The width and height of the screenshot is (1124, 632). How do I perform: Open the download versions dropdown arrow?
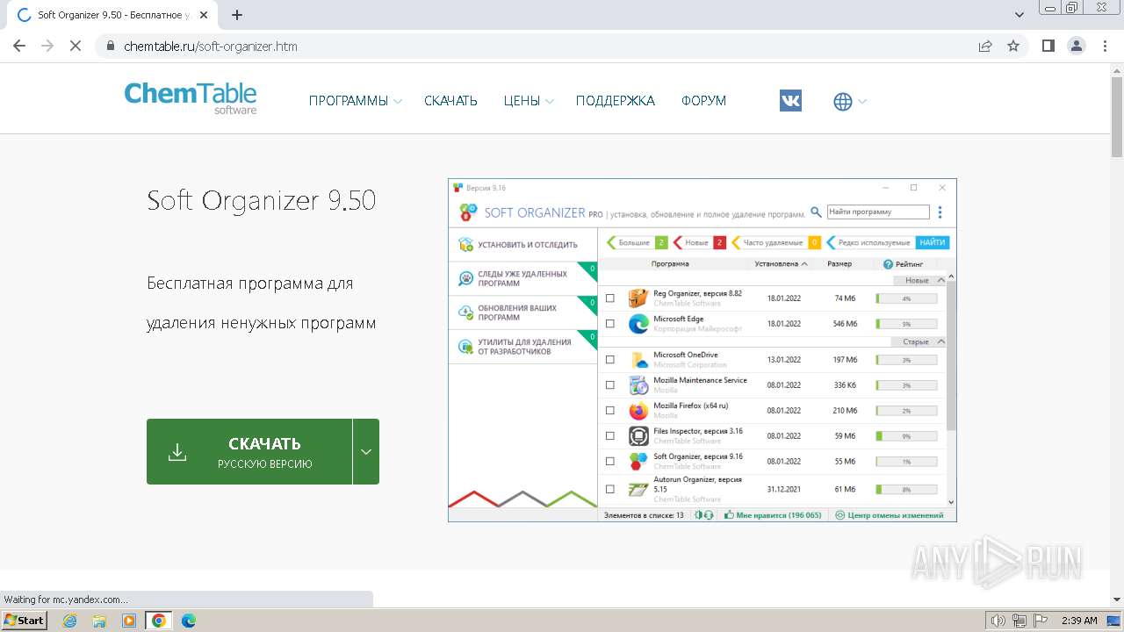366,451
